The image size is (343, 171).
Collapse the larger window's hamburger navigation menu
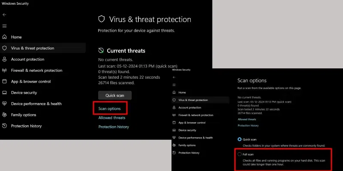[x=4, y=26]
